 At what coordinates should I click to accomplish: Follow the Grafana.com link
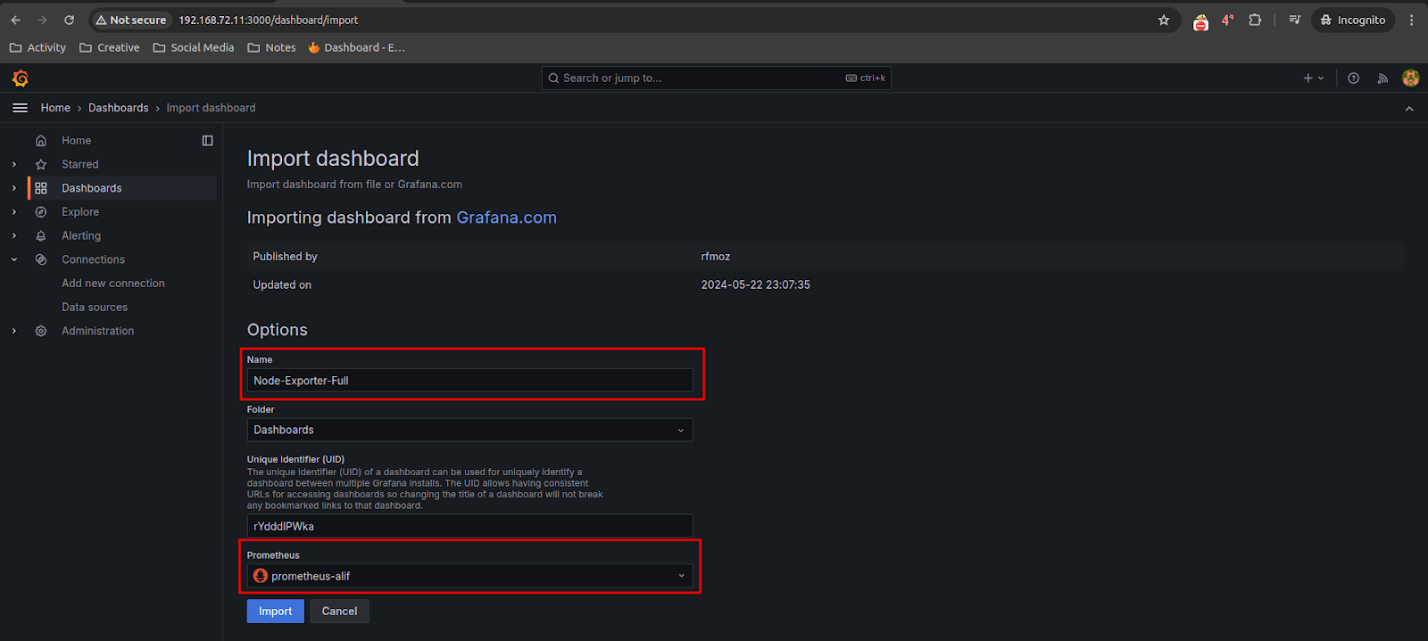coord(506,218)
